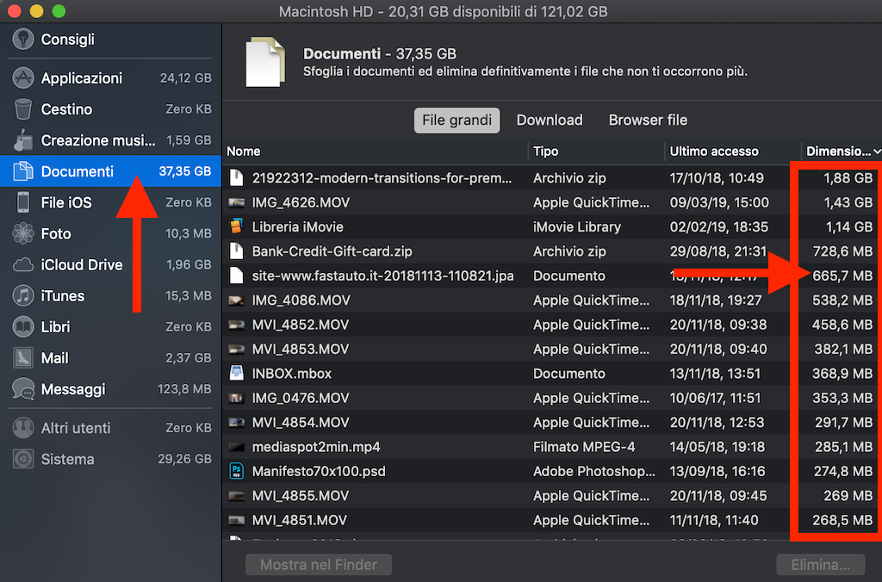Click the mediaspot2min.mp4 thumbnail icon
Viewport: 882px width, 582px height.
point(236,447)
